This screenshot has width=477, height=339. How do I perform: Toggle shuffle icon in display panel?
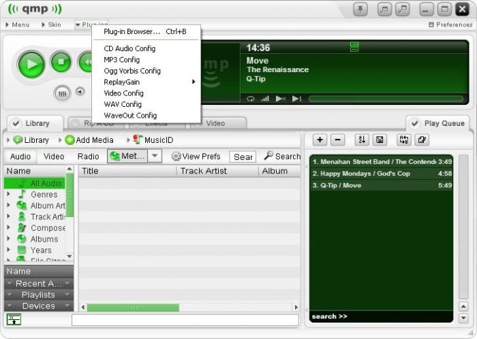(x=281, y=99)
